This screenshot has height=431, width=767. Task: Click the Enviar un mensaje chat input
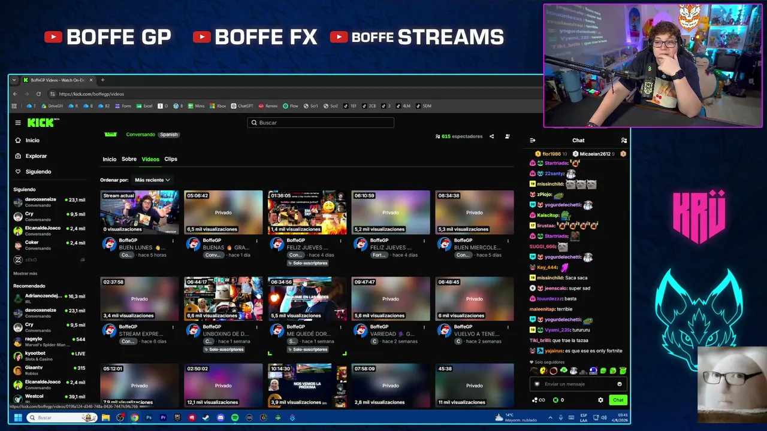coord(578,384)
